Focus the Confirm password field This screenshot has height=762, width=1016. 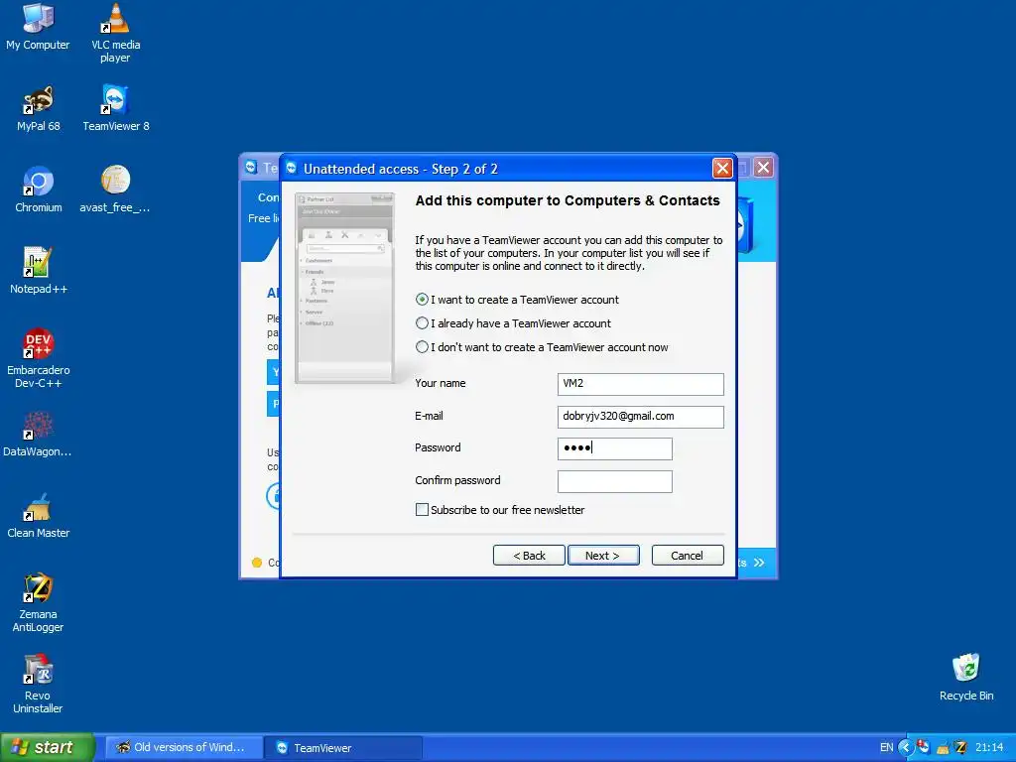tap(614, 481)
